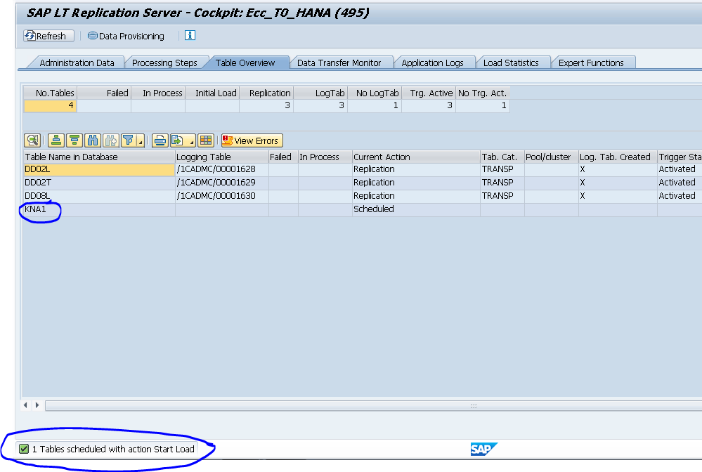Select the magnifying glass details icon
The image size is (702, 472).
click(32, 140)
